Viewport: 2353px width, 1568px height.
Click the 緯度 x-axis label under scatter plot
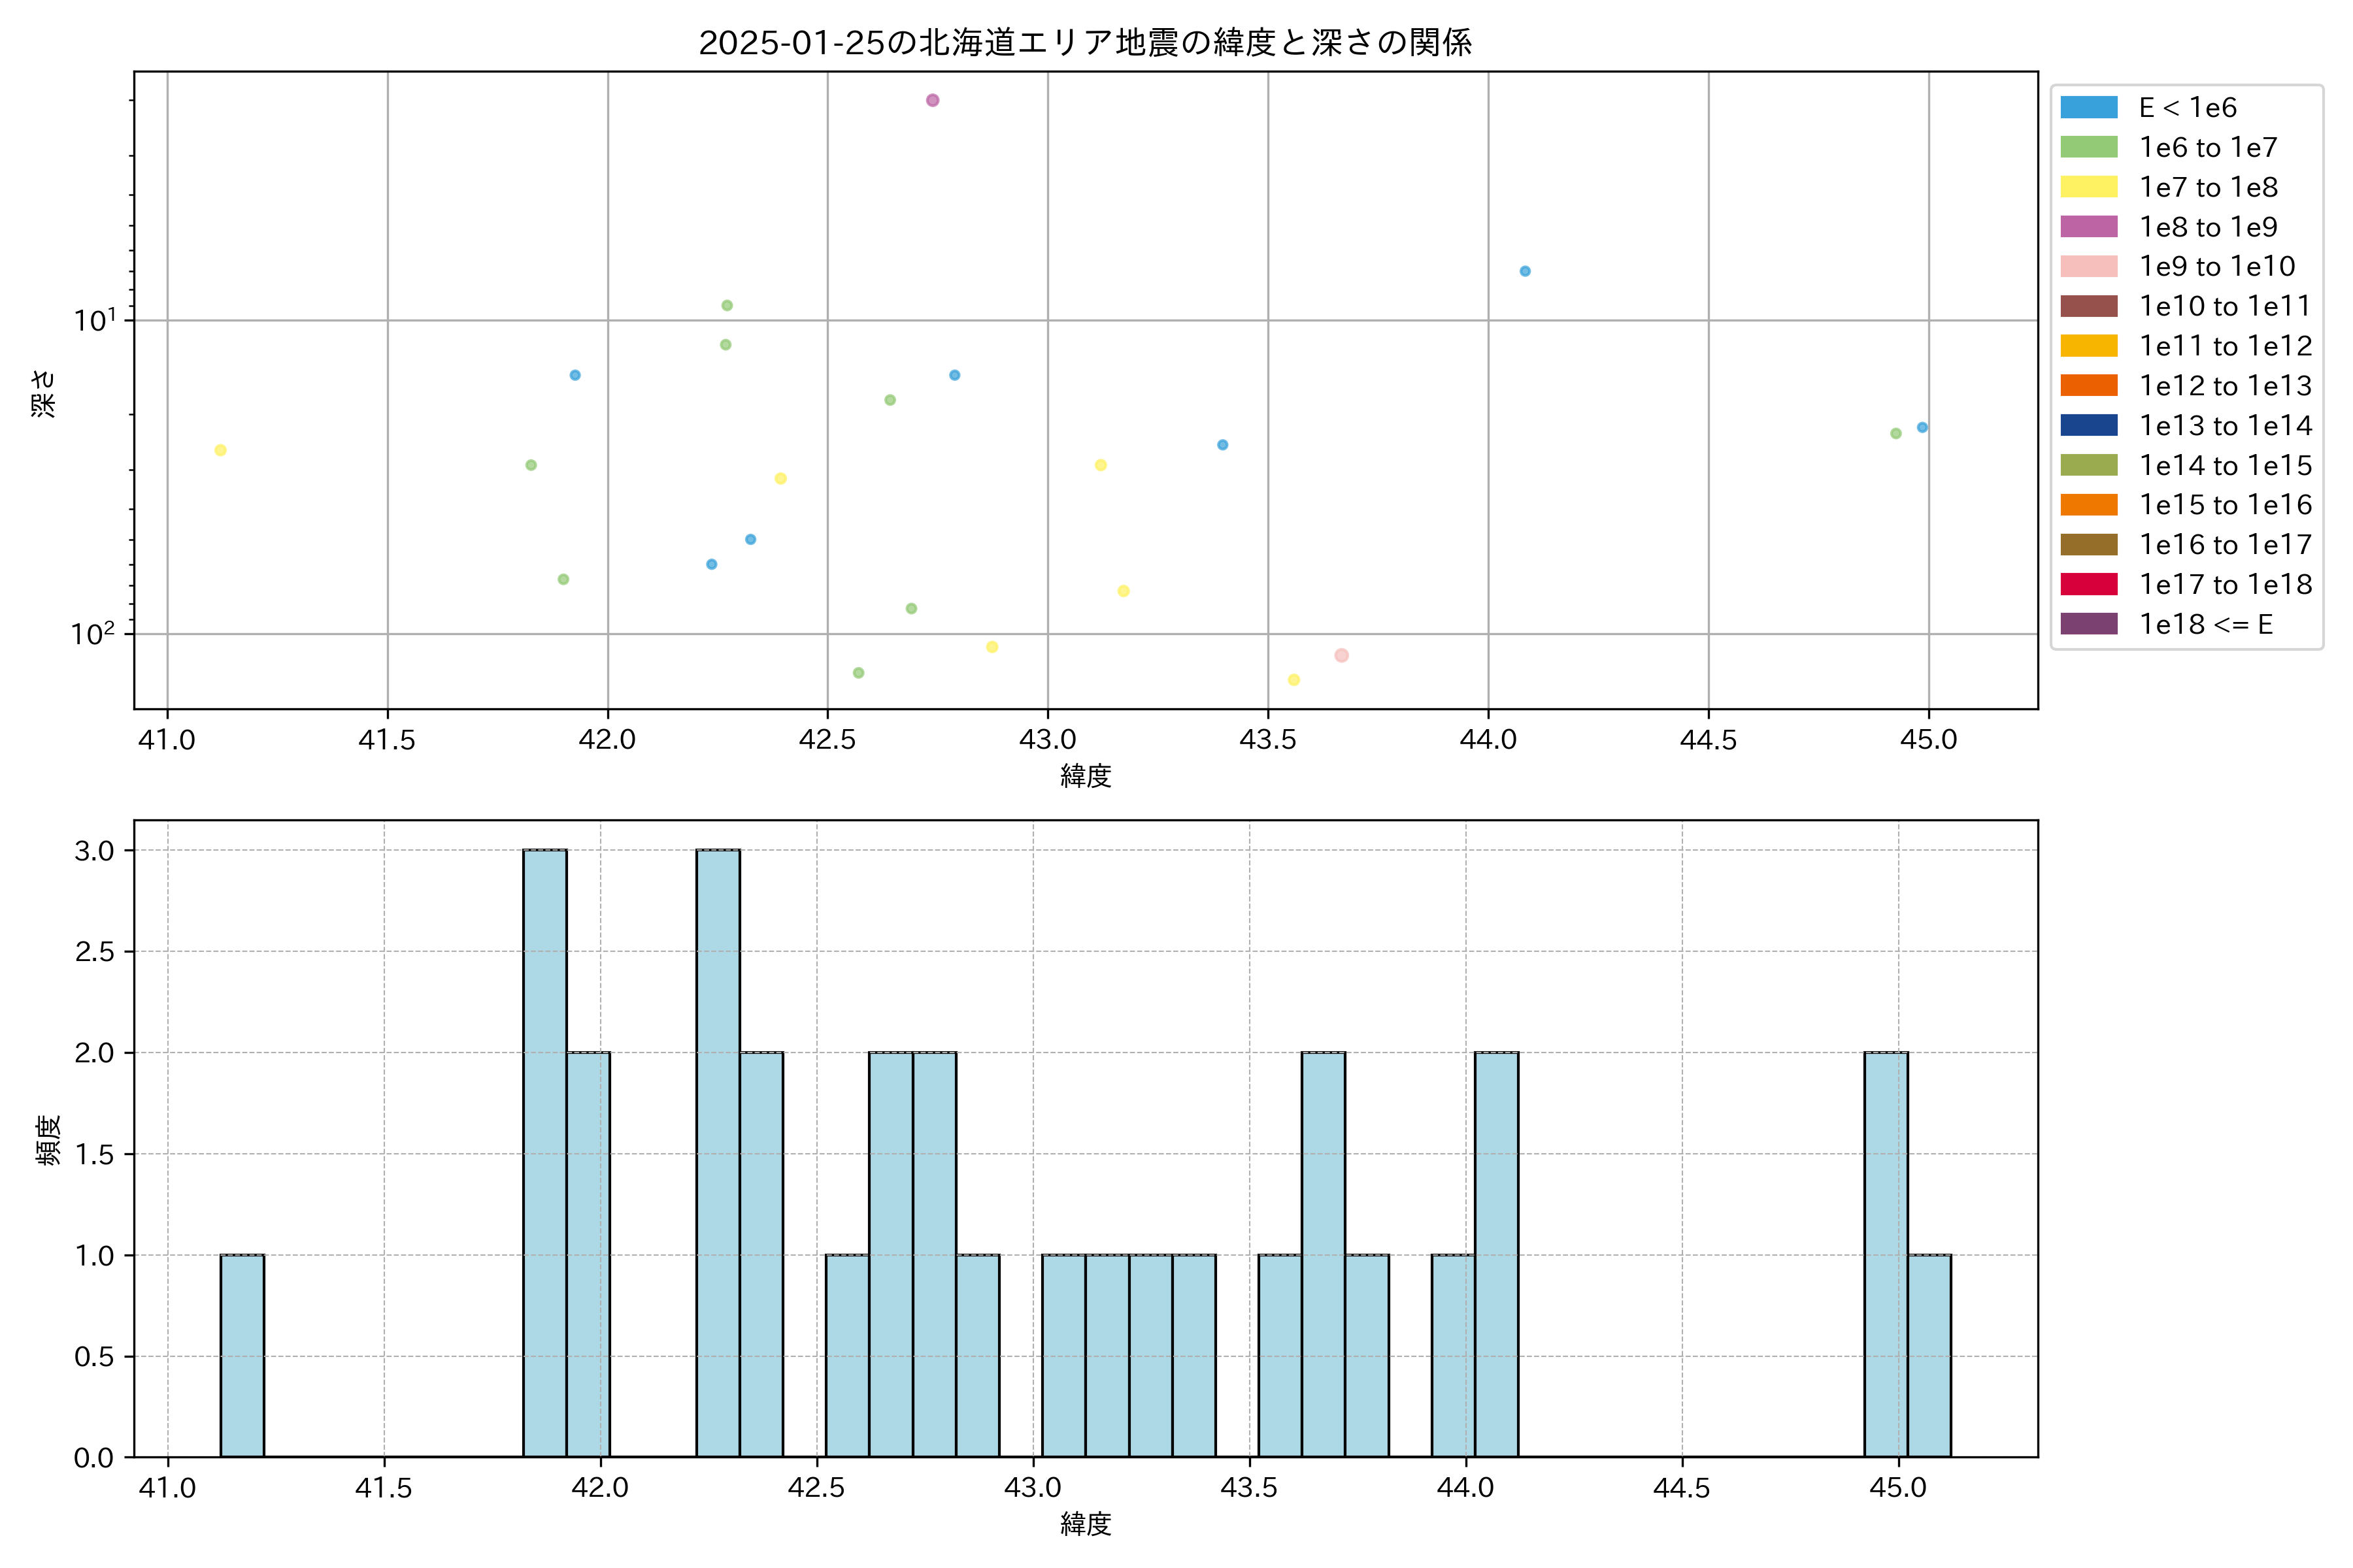(1086, 776)
